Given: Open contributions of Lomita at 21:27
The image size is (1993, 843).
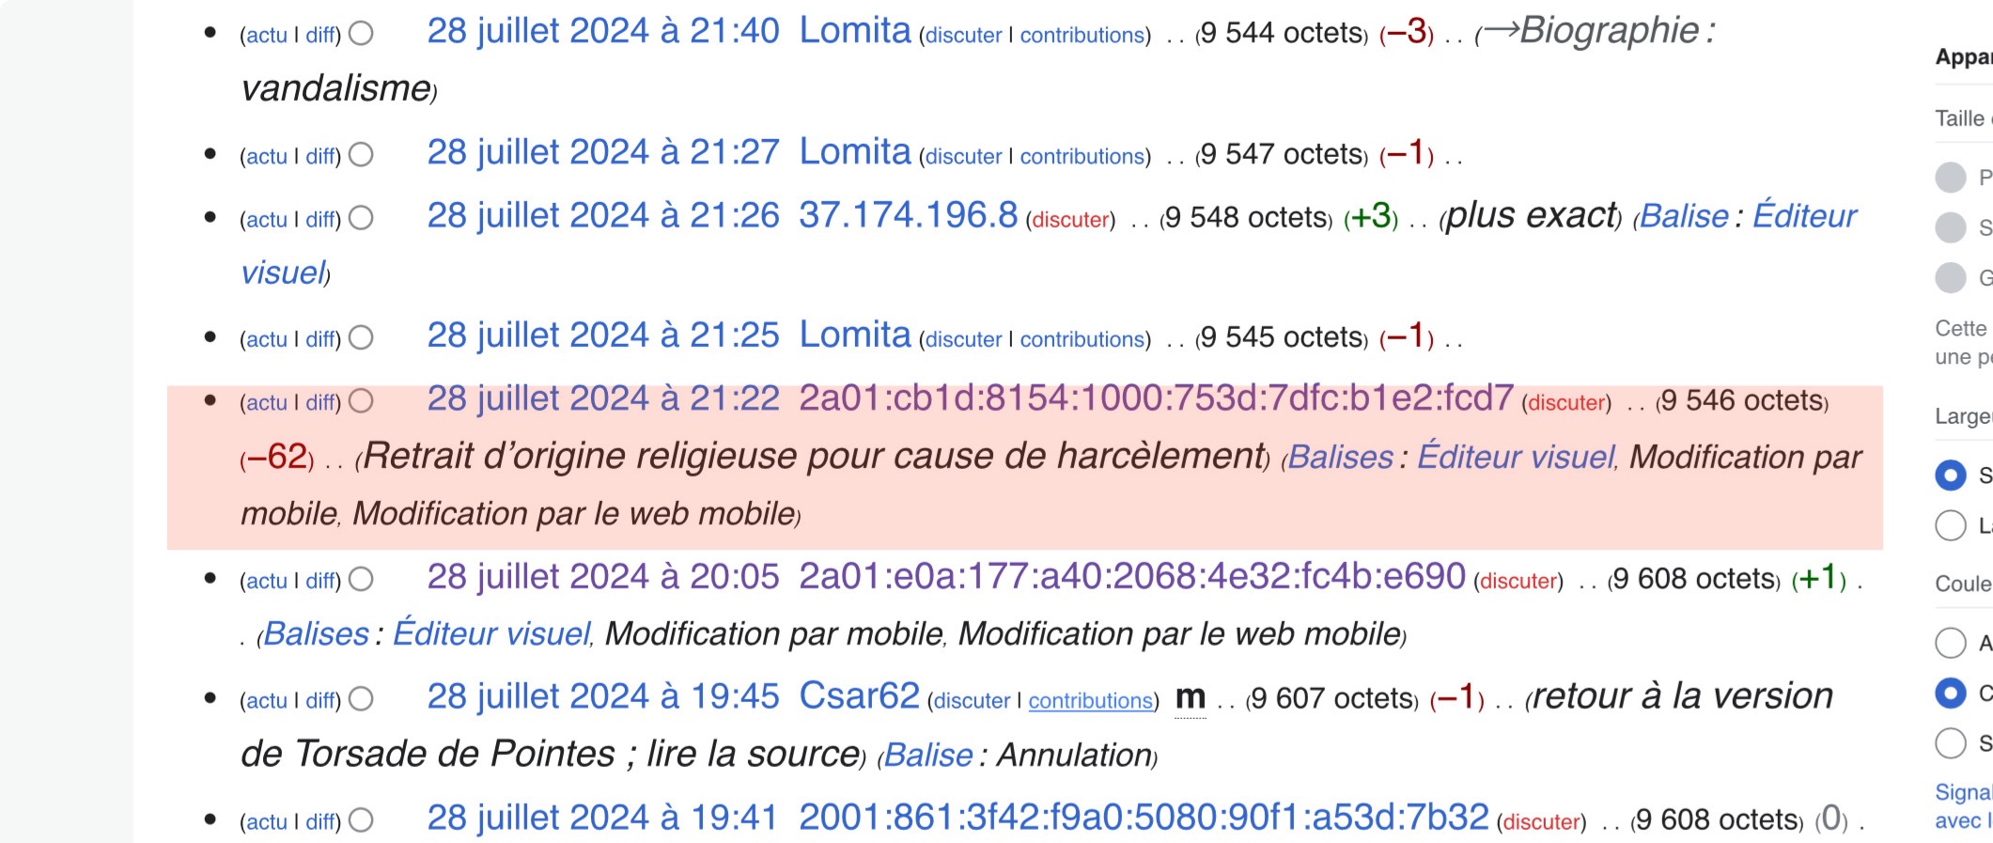Looking at the screenshot, I should coord(1082,156).
